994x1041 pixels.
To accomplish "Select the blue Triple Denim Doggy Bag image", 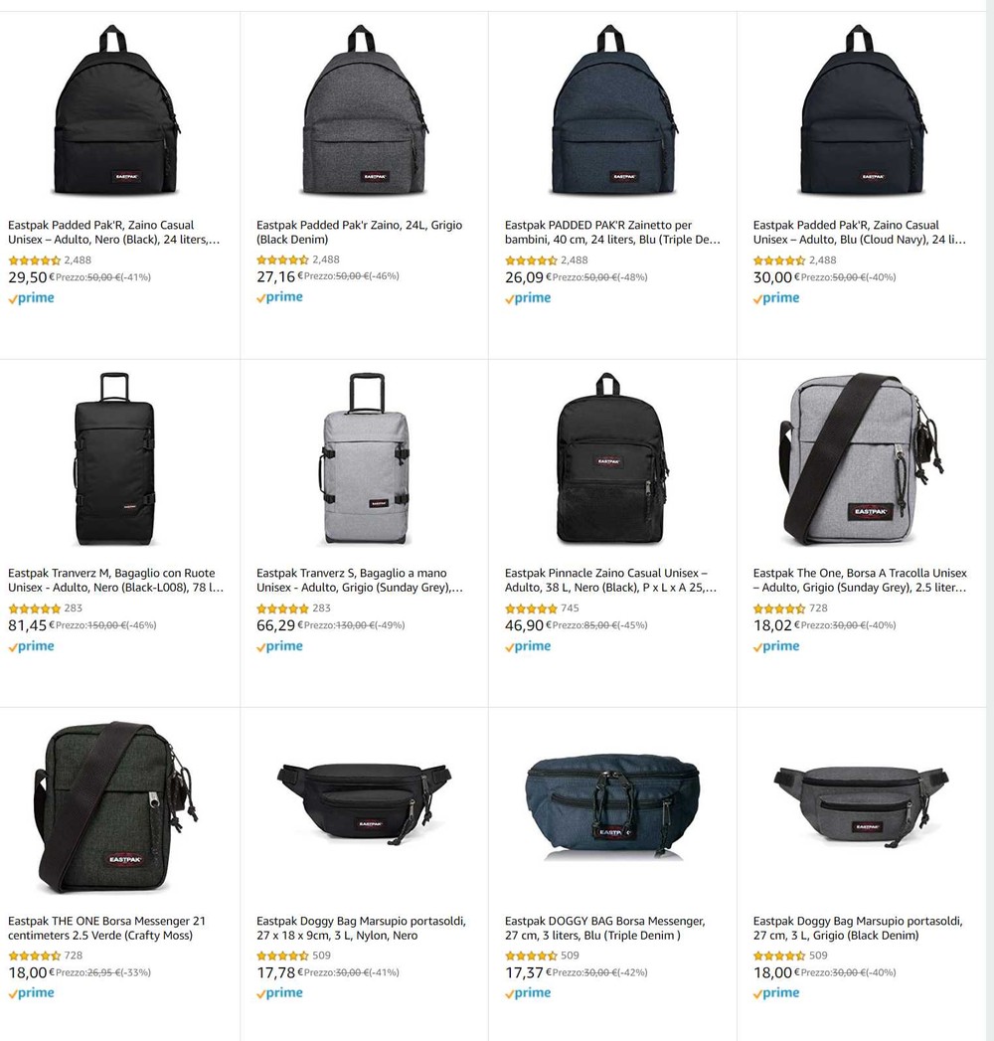I will [612, 806].
